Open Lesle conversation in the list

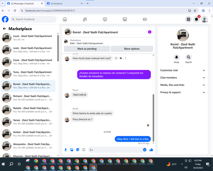pyautogui.click(x=28, y=50)
